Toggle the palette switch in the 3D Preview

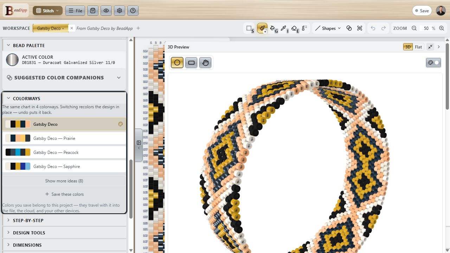click(x=433, y=63)
